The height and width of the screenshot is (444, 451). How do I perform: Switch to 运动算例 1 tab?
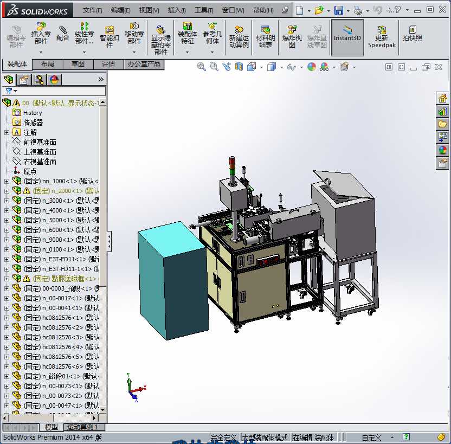(83, 427)
